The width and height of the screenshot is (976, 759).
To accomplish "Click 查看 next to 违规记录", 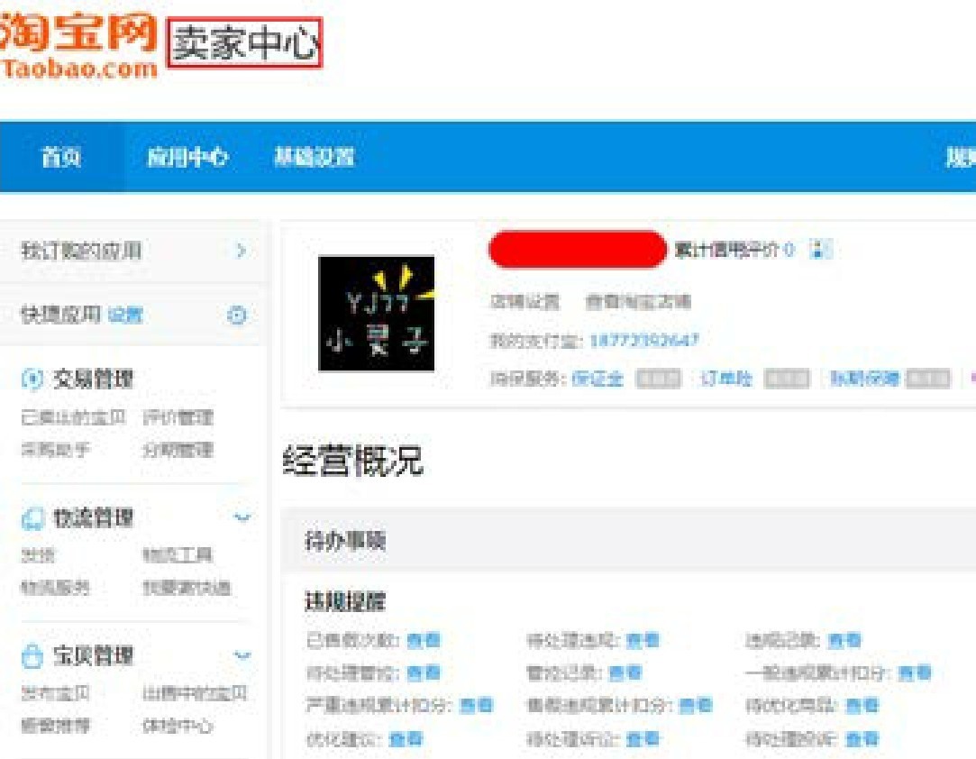I will (x=844, y=641).
